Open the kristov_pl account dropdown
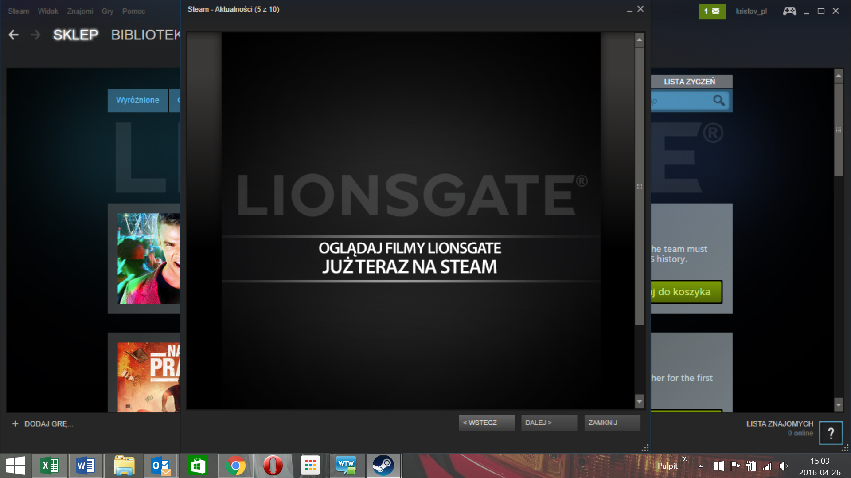 tap(751, 11)
